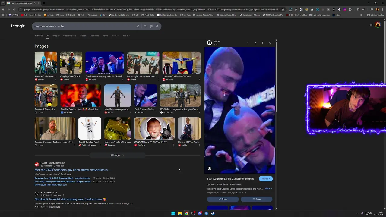The width and height of the screenshot is (386, 217).
Task: Open 'More results from www.reddit.com' link
Action: (x=51, y=185)
